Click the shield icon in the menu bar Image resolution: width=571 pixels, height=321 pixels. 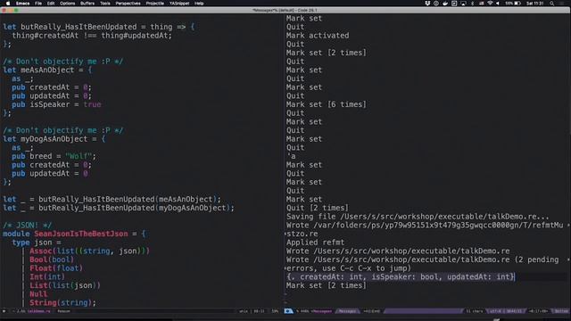click(x=427, y=4)
